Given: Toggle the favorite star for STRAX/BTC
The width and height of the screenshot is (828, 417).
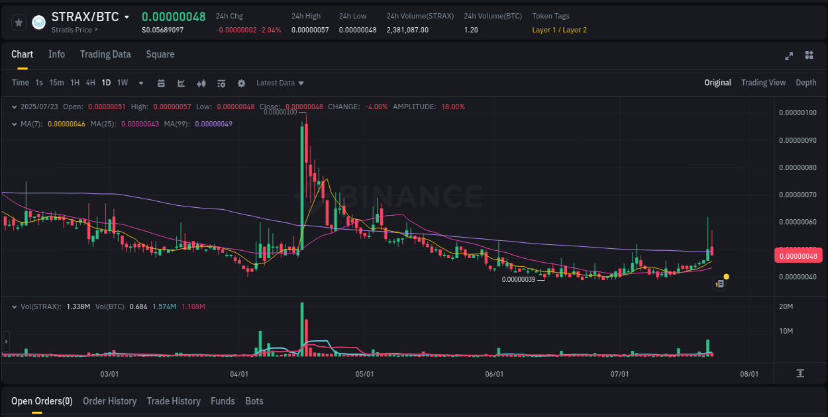Looking at the screenshot, I should (x=19, y=22).
